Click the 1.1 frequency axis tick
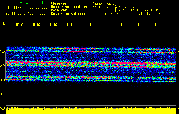This screenshot has height=114, width=179. 3,37
